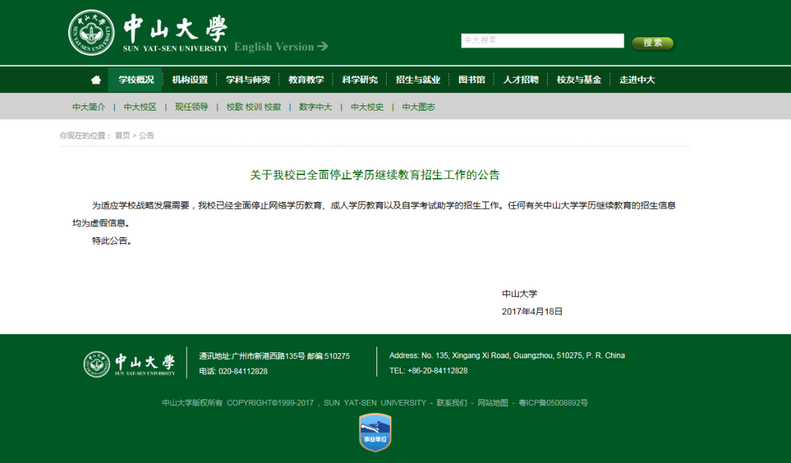Click footer 通讯地址 line
This screenshot has width=791, height=463.
click(x=275, y=356)
